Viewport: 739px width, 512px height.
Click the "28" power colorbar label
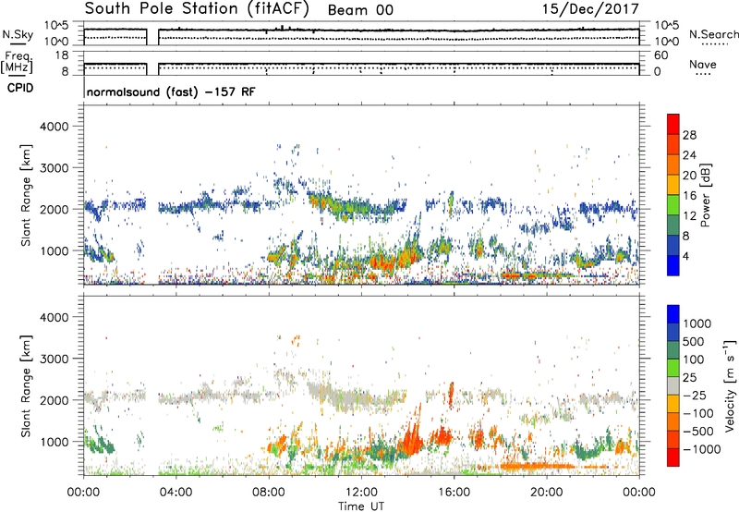click(x=689, y=135)
